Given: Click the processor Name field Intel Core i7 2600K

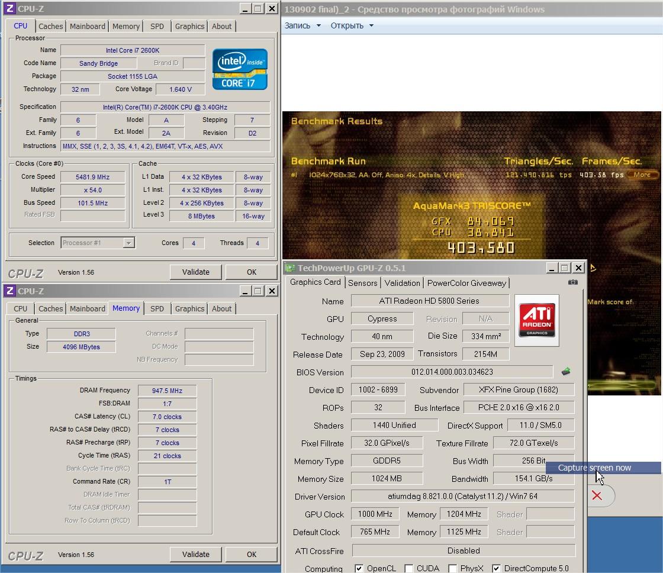Looking at the screenshot, I should (x=133, y=50).
